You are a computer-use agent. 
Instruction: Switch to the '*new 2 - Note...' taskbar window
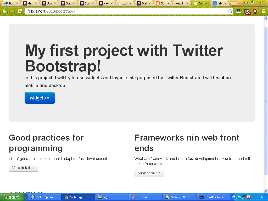tap(180, 197)
